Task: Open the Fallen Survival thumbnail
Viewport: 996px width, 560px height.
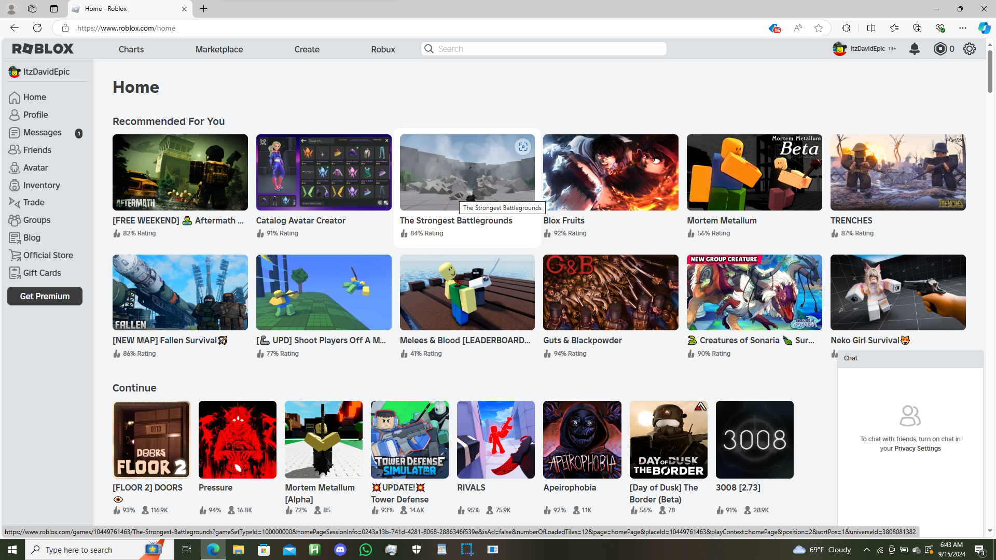Action: pos(180,292)
